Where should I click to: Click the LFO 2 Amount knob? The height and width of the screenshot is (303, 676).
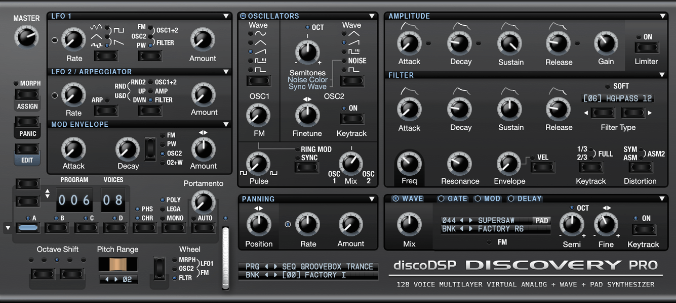(x=204, y=94)
